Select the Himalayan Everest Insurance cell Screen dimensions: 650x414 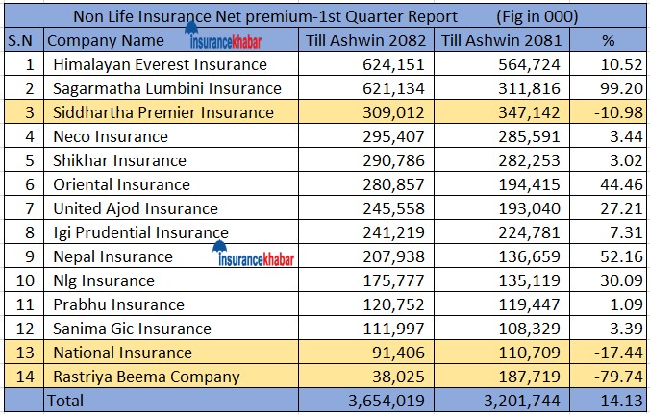click(160, 64)
